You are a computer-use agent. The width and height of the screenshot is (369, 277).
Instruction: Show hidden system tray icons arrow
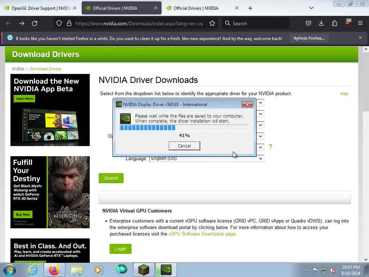coord(306,270)
